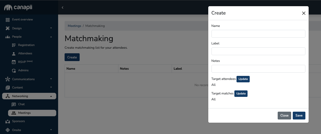Click the Sponsors icon in sidebar
Viewport: 321px width, 134px height.
click(x=8, y=121)
